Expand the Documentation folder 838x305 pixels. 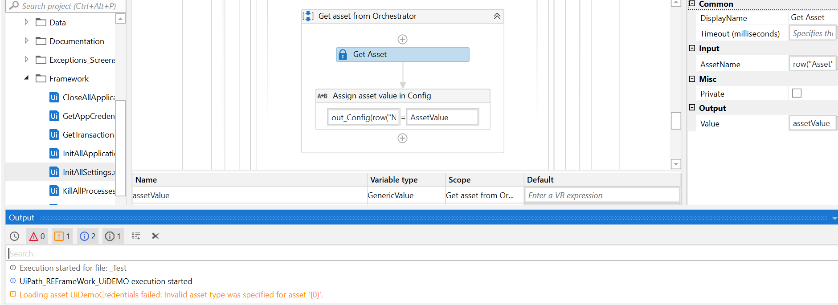pyautogui.click(x=26, y=41)
